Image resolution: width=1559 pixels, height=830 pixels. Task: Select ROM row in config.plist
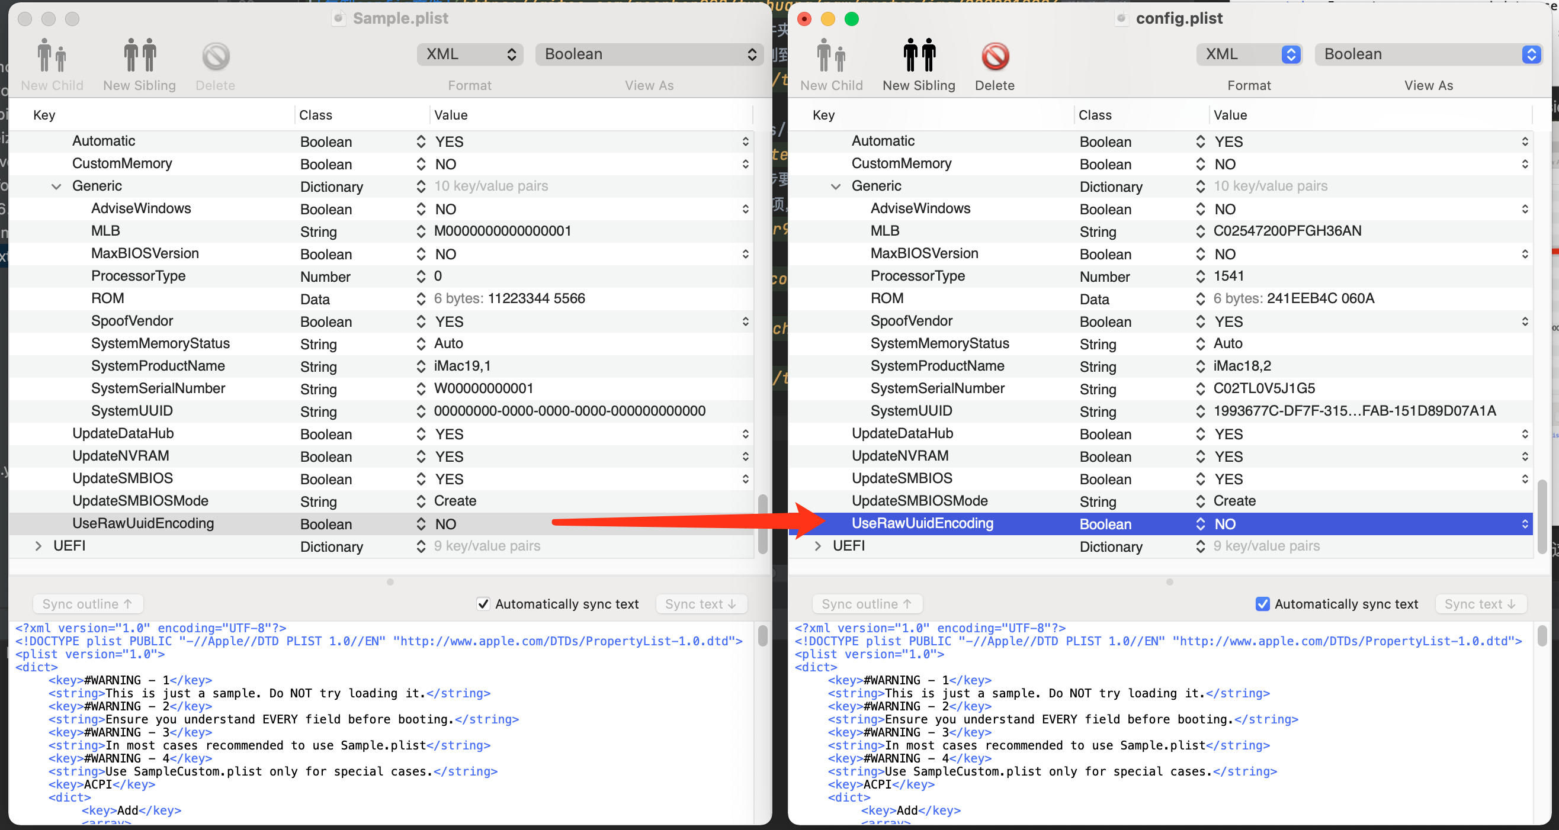(x=1160, y=299)
